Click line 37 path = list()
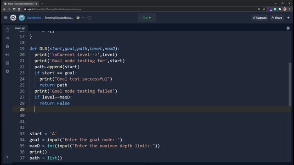 [46, 158]
